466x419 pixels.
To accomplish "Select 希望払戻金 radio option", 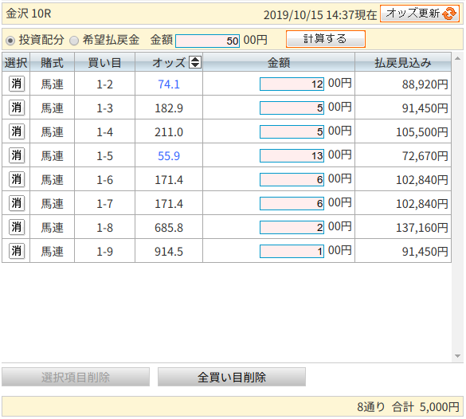I will click(x=74, y=40).
